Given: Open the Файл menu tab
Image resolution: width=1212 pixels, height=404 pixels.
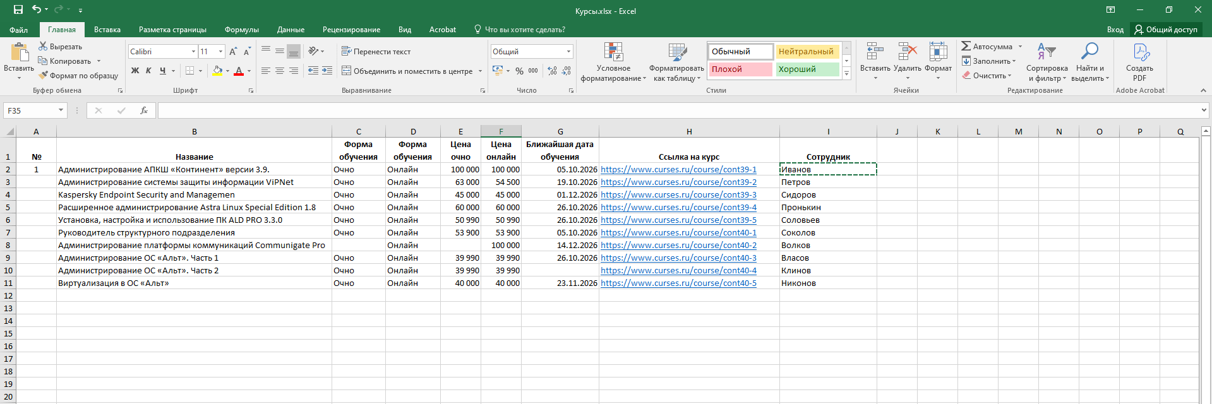Looking at the screenshot, I should [19, 30].
